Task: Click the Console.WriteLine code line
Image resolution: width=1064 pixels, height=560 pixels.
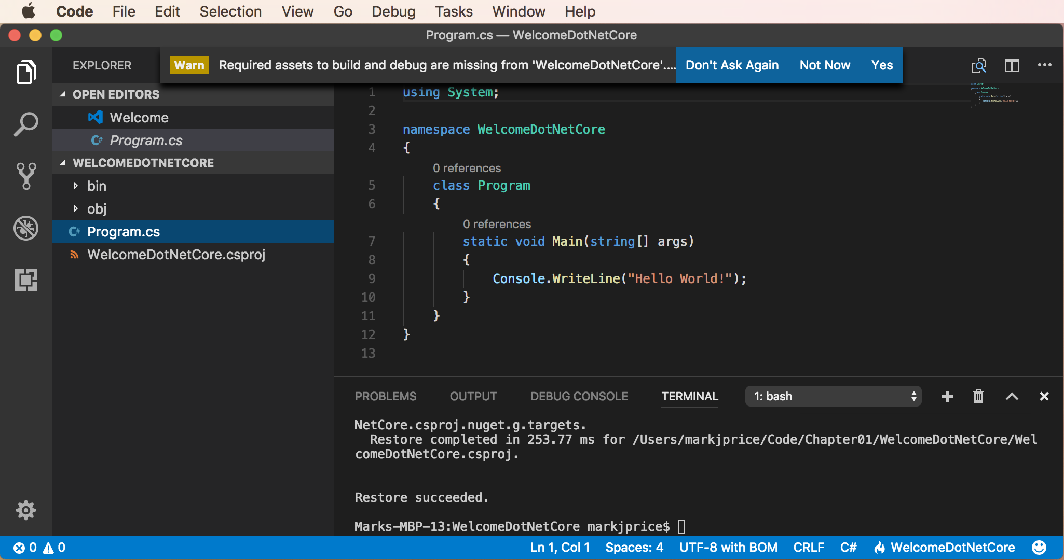Action: [620, 279]
